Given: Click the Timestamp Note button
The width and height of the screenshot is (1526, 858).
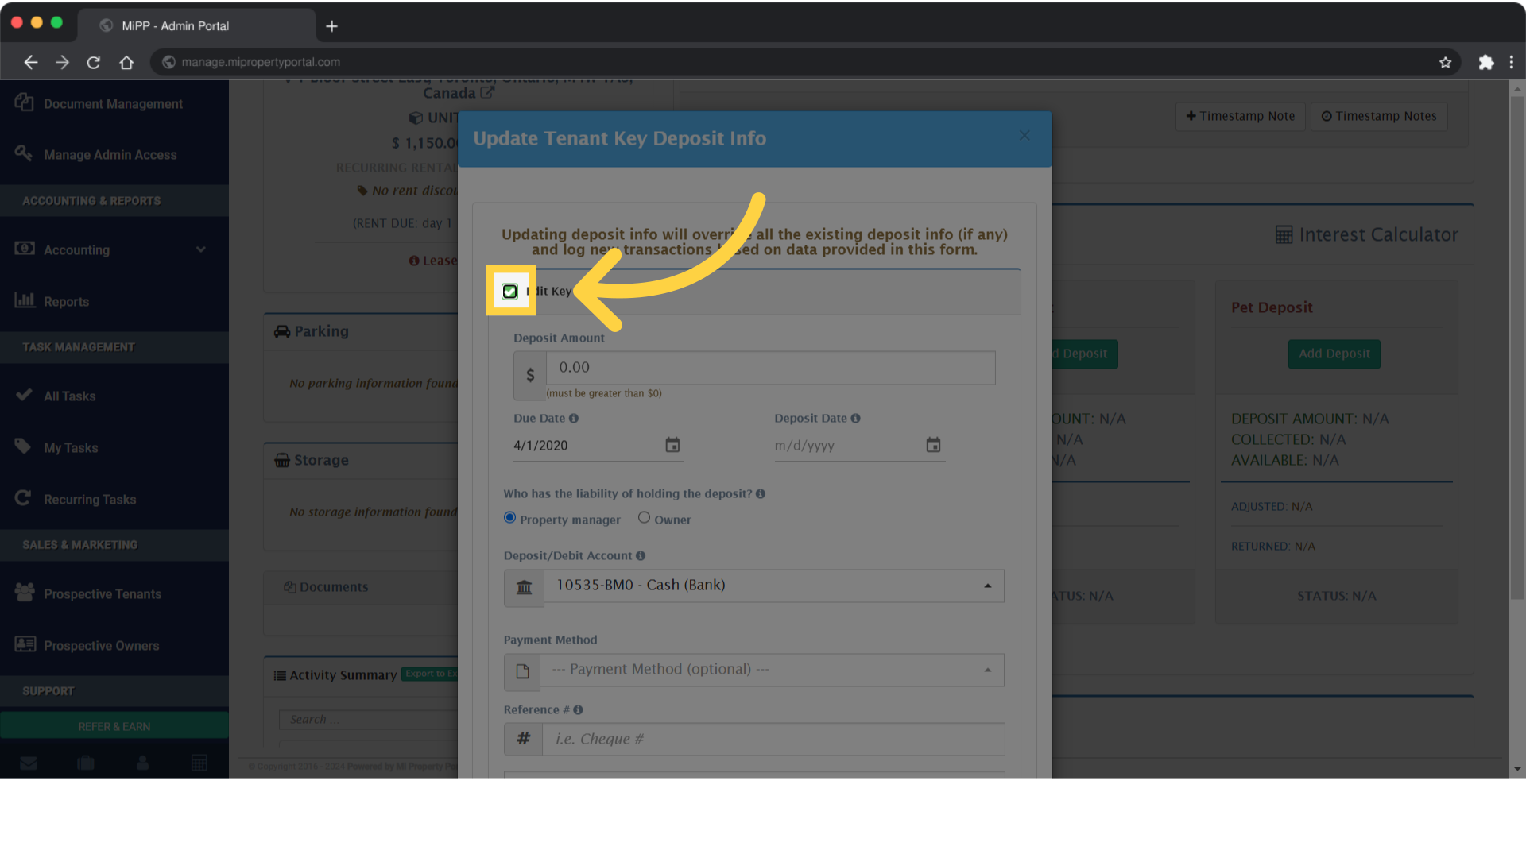Looking at the screenshot, I should point(1240,116).
